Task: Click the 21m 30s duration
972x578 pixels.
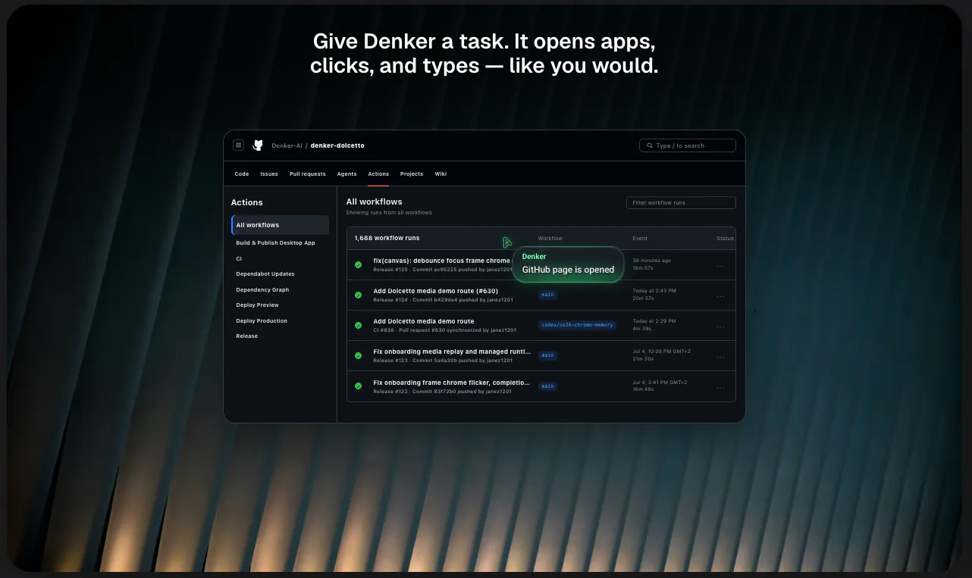Action: click(643, 359)
